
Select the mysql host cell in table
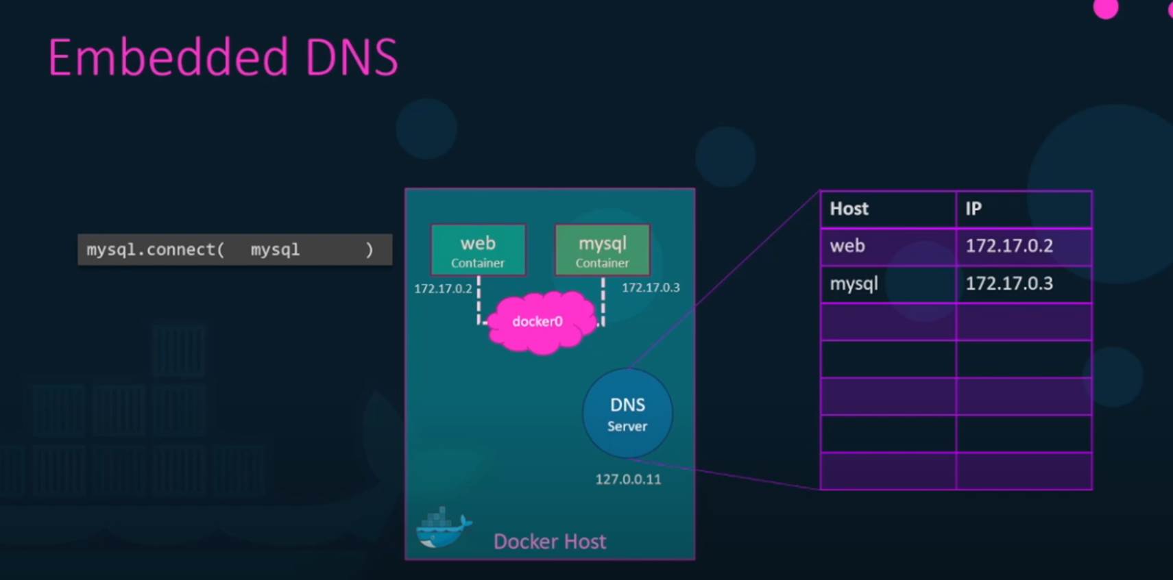click(x=888, y=284)
